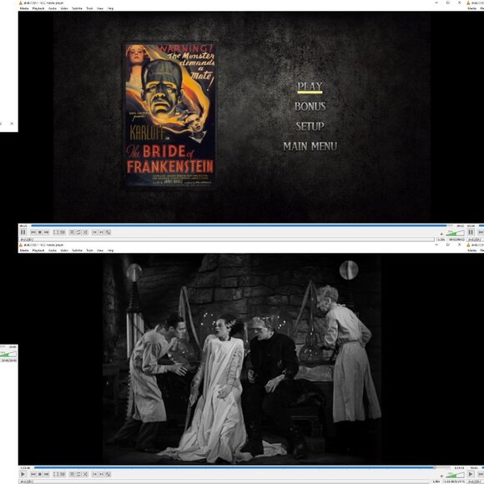484x484 pixels.
Task: Toggle loop mode in bottom VLC window
Action: (x=78, y=474)
